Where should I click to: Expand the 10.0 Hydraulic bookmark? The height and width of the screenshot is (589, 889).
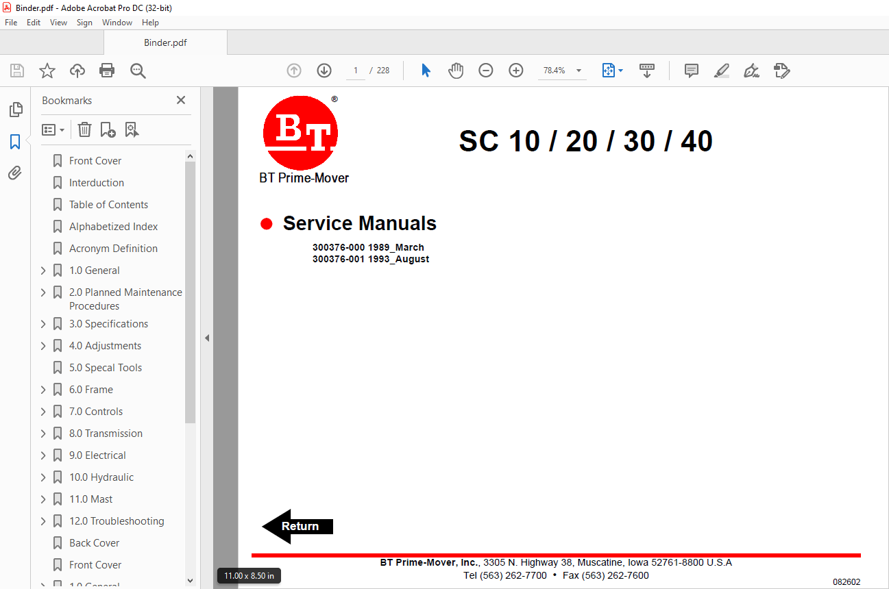[x=44, y=477]
